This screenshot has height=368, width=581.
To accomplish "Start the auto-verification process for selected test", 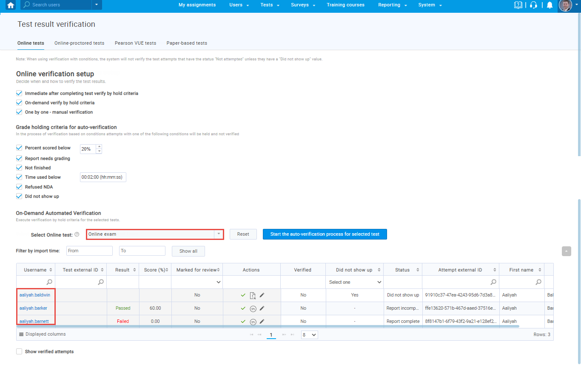I will point(325,234).
